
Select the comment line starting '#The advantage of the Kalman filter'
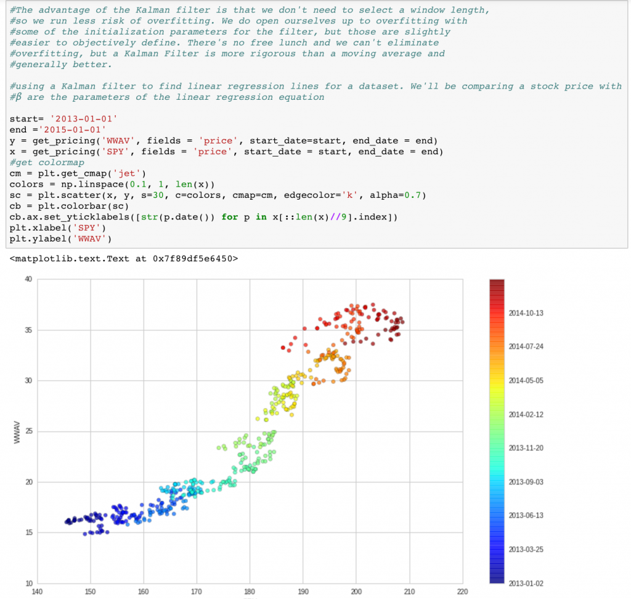coord(250,10)
